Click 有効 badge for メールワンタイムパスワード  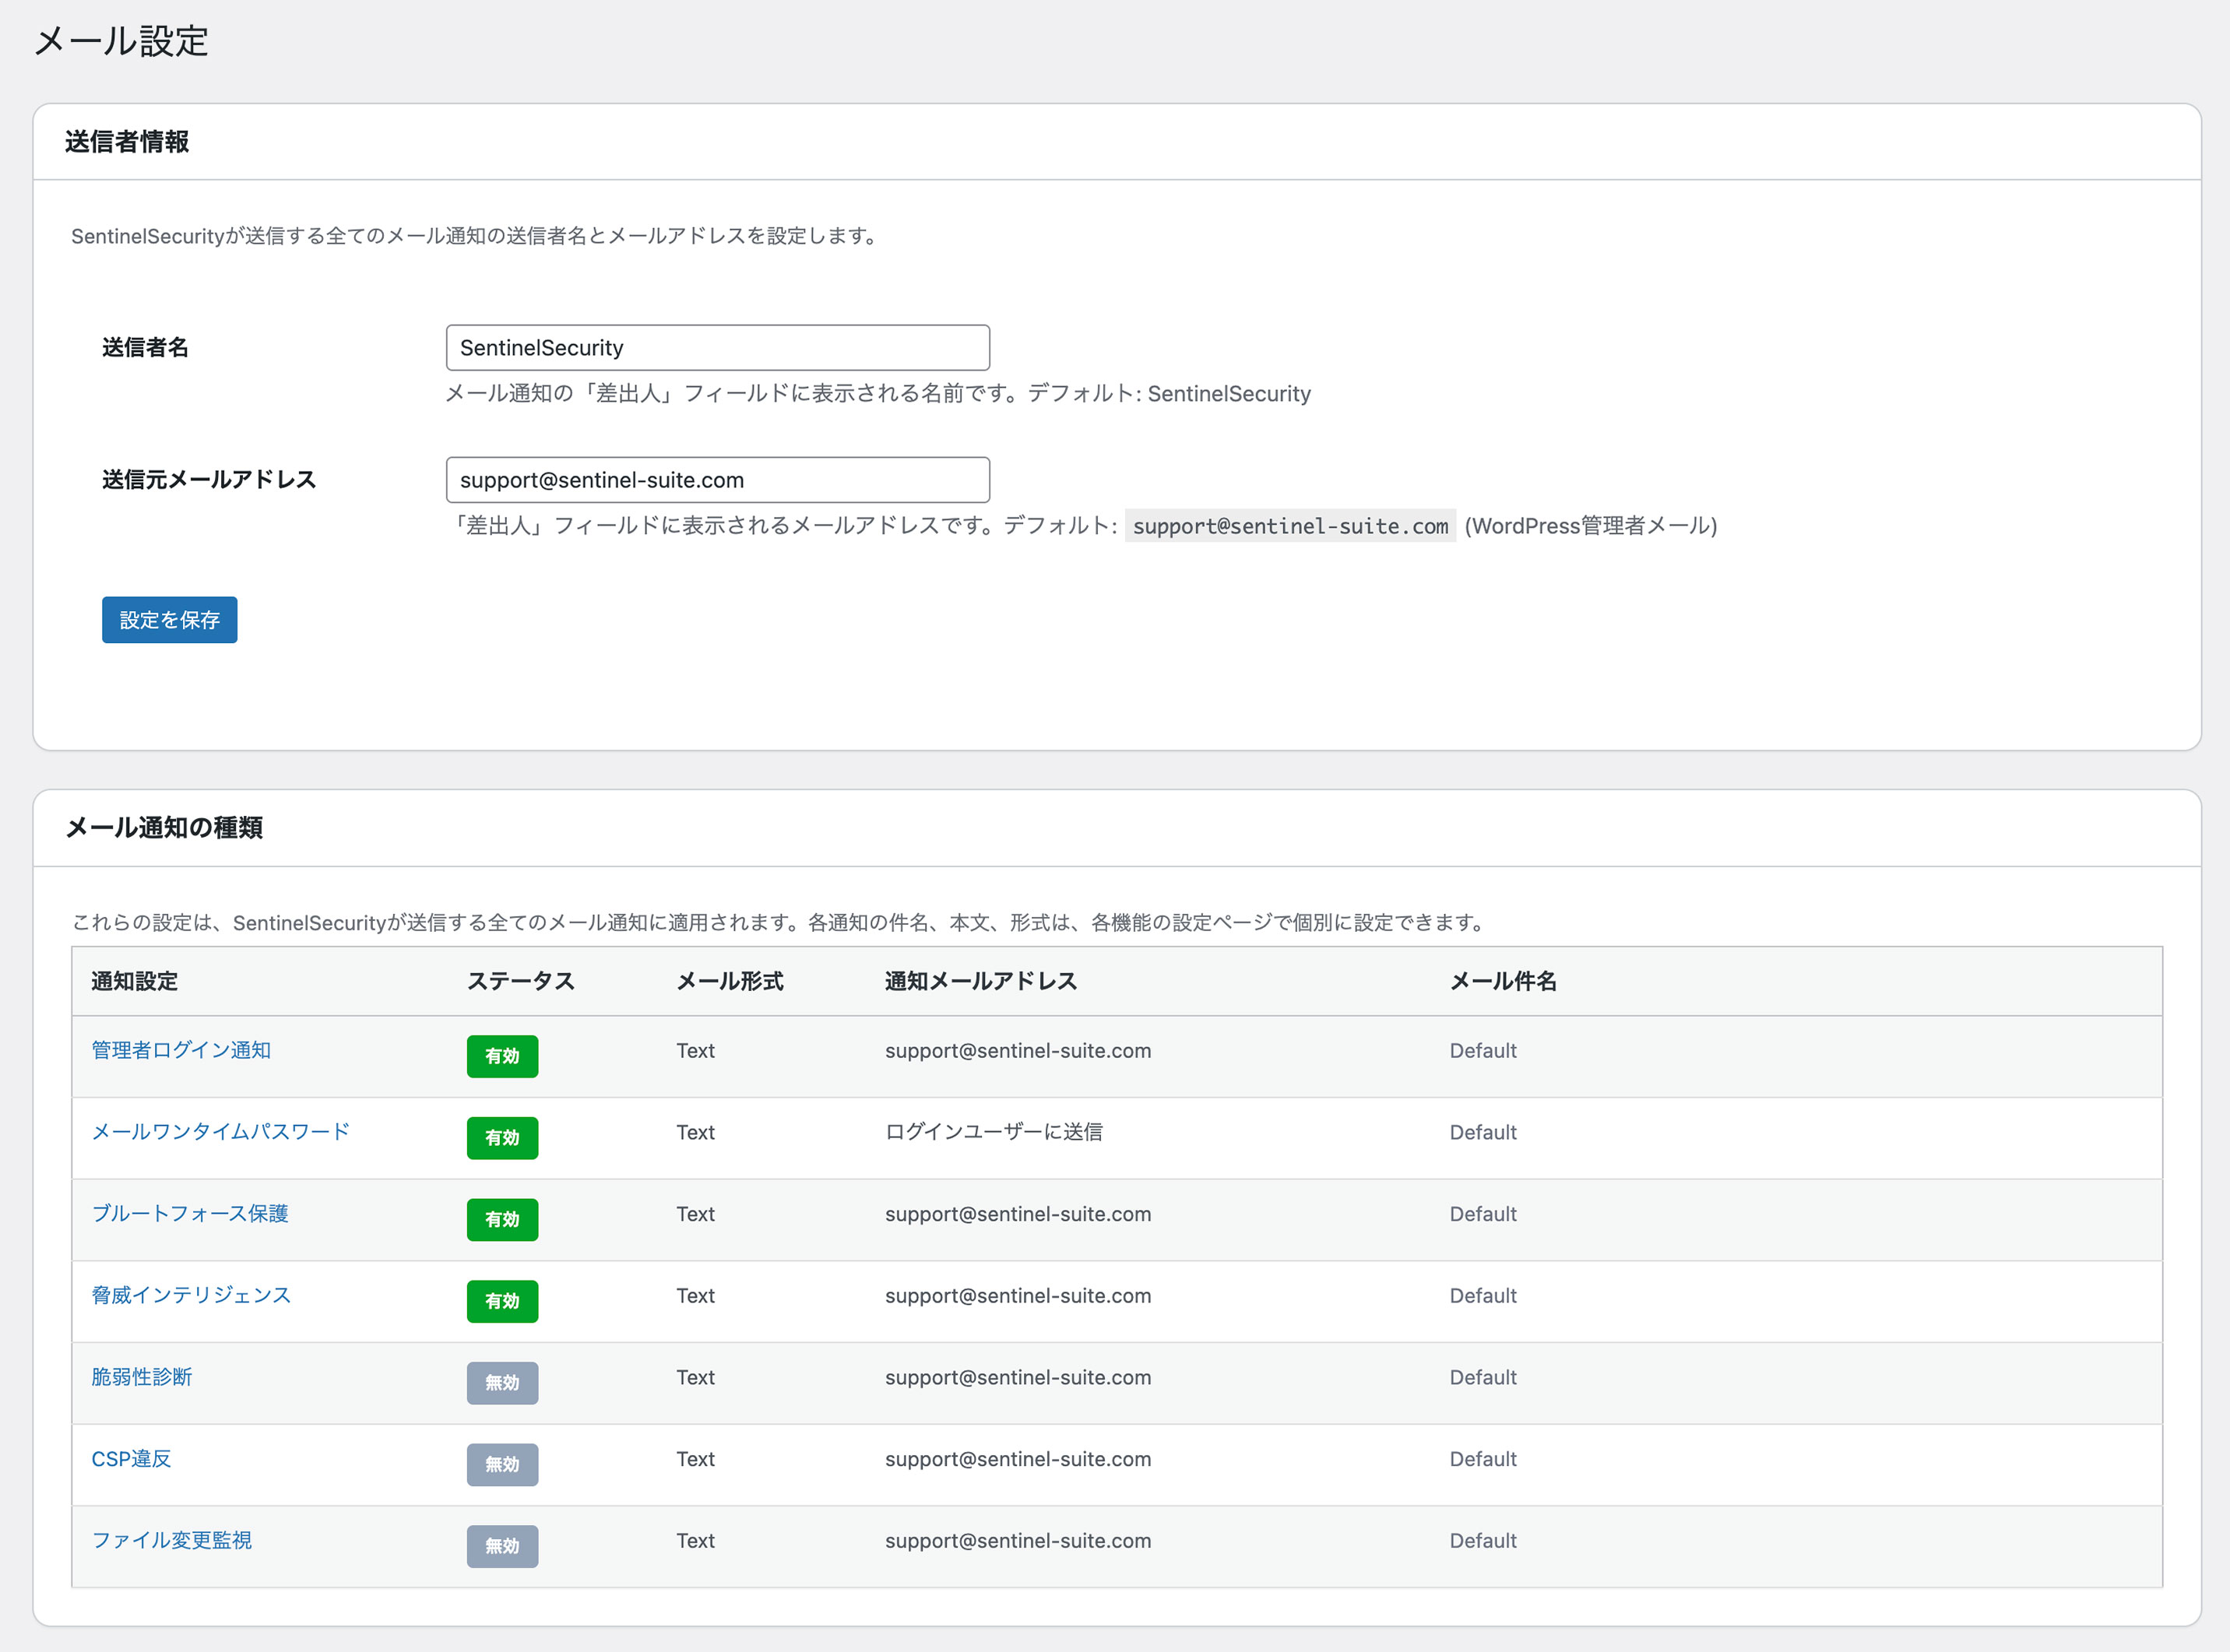[x=502, y=1138]
